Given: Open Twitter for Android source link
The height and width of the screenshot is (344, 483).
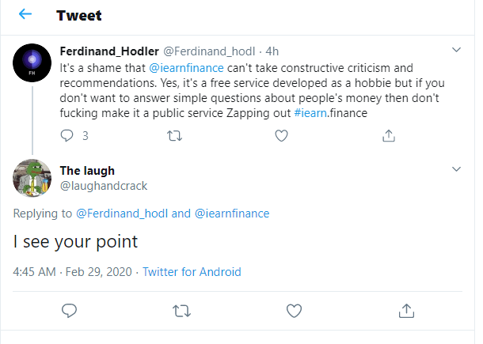Looking at the screenshot, I should [192, 271].
